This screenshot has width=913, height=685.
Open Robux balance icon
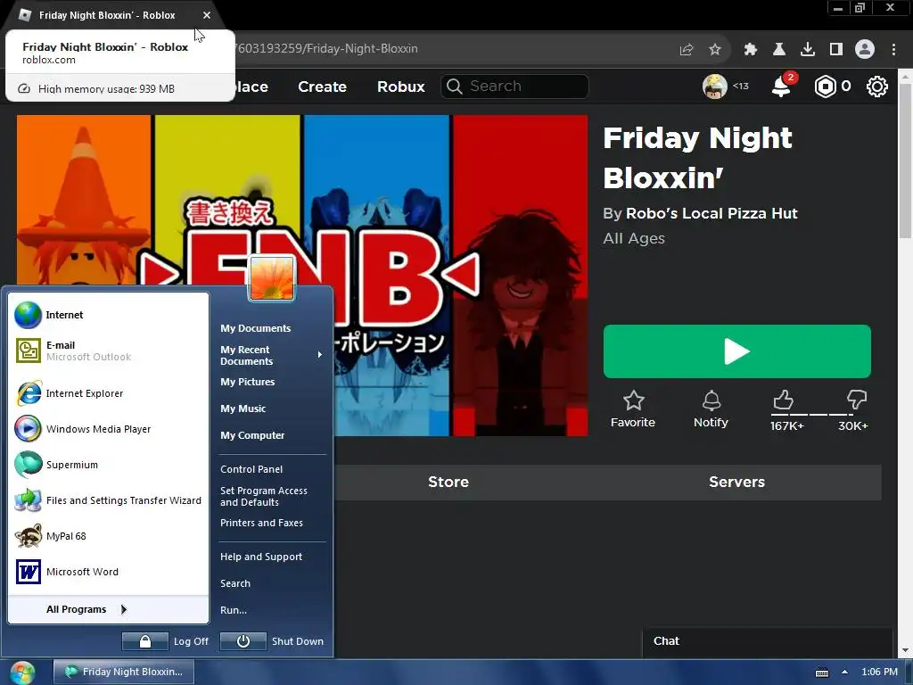[x=825, y=87]
